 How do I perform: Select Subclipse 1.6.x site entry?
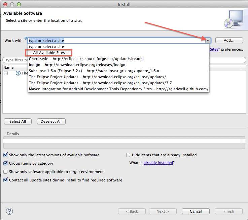(x=94, y=71)
